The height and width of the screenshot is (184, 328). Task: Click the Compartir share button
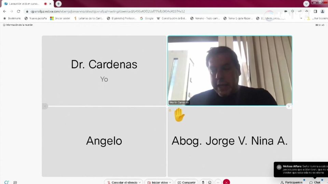pos(187,182)
